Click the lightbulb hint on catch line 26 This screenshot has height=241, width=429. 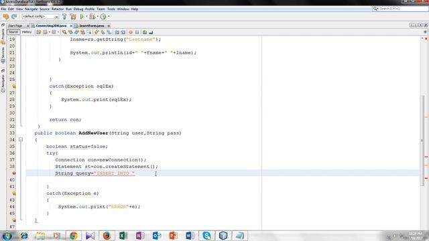pyautogui.click(x=13, y=86)
